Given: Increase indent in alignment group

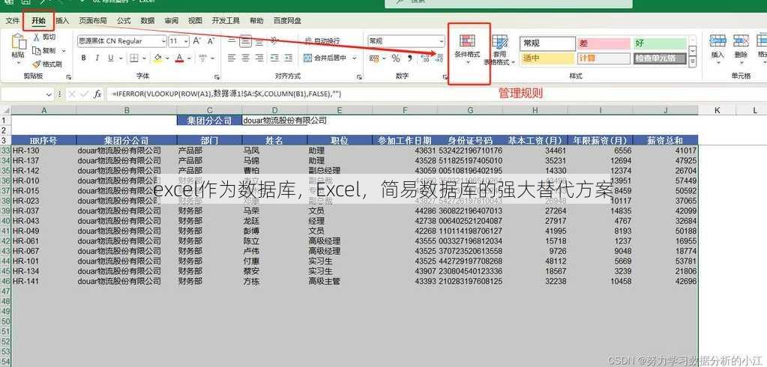Looking at the screenshot, I should 288,58.
